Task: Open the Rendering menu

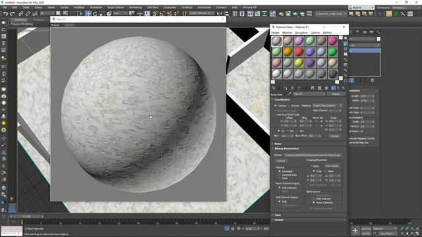Action: [135, 7]
